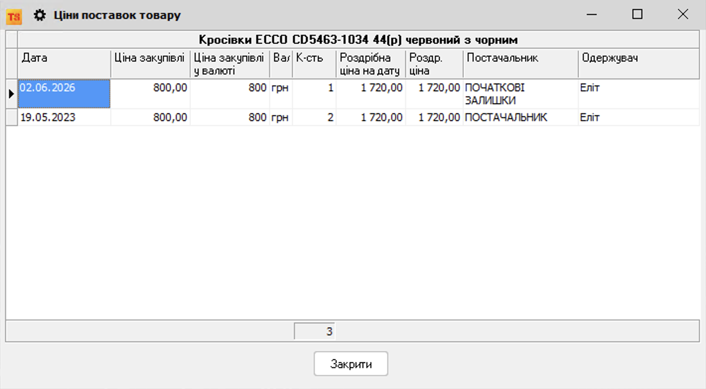
Task: Click the Вал currency column header
Action: tap(281, 63)
